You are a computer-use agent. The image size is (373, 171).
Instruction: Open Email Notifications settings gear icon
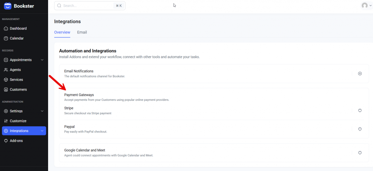click(360, 73)
